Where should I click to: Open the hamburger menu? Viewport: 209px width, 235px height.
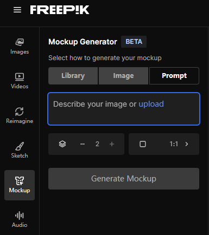[x=17, y=10]
